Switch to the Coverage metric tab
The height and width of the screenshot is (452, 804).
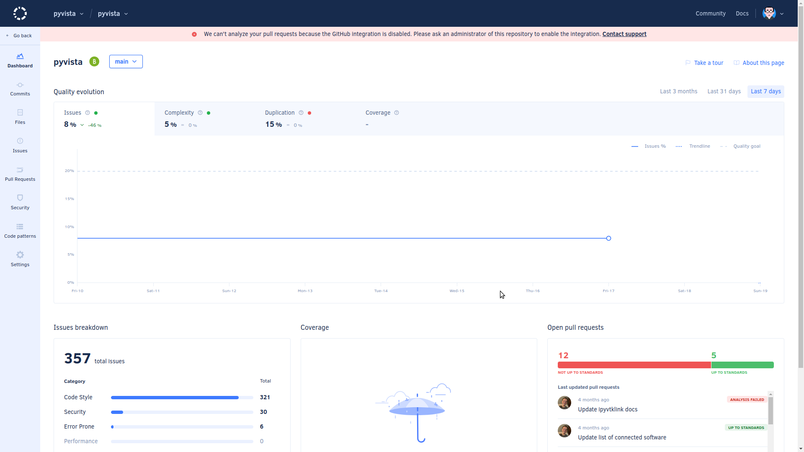[406, 119]
